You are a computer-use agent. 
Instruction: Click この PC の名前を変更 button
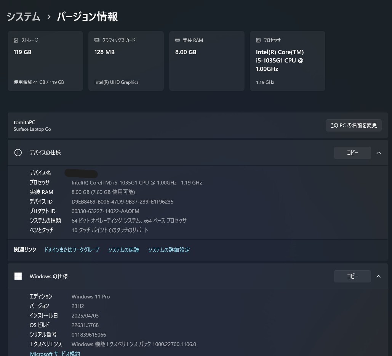point(354,125)
